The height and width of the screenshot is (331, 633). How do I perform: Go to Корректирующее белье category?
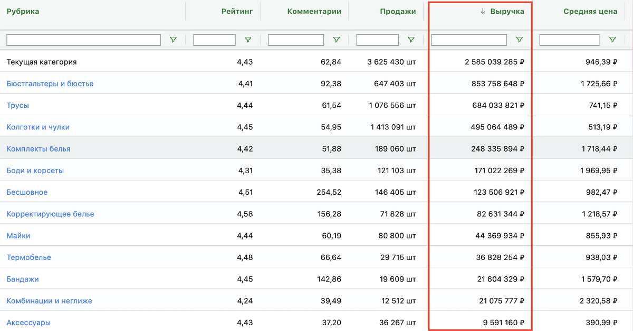[x=51, y=214]
